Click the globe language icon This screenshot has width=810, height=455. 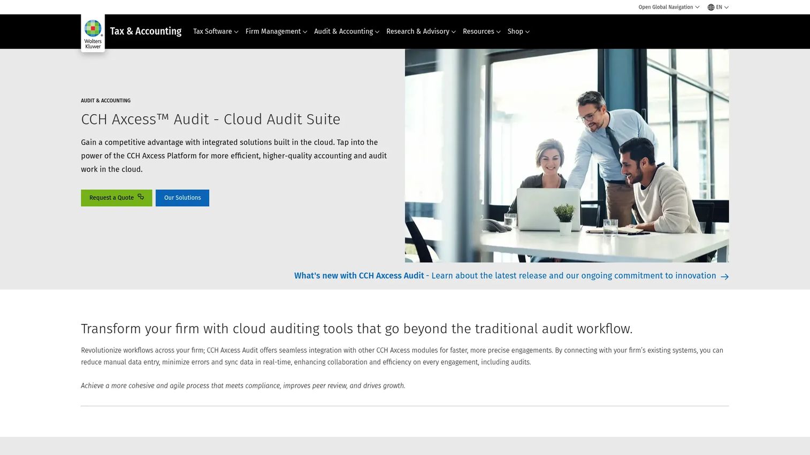[x=711, y=7]
